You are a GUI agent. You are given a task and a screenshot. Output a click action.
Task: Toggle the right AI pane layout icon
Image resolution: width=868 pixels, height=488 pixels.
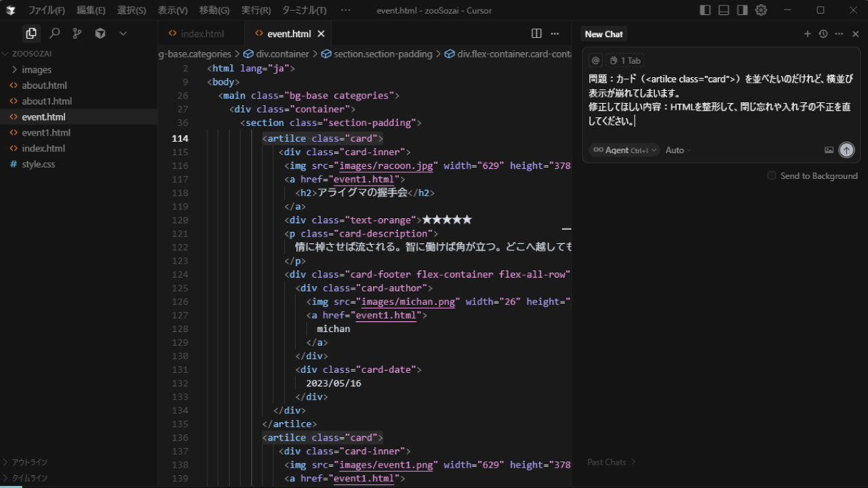pyautogui.click(x=742, y=10)
